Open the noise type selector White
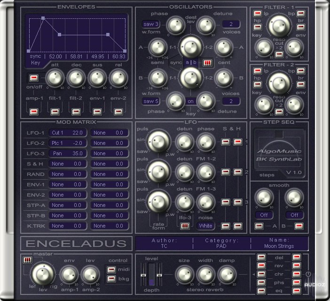 tap(205, 226)
